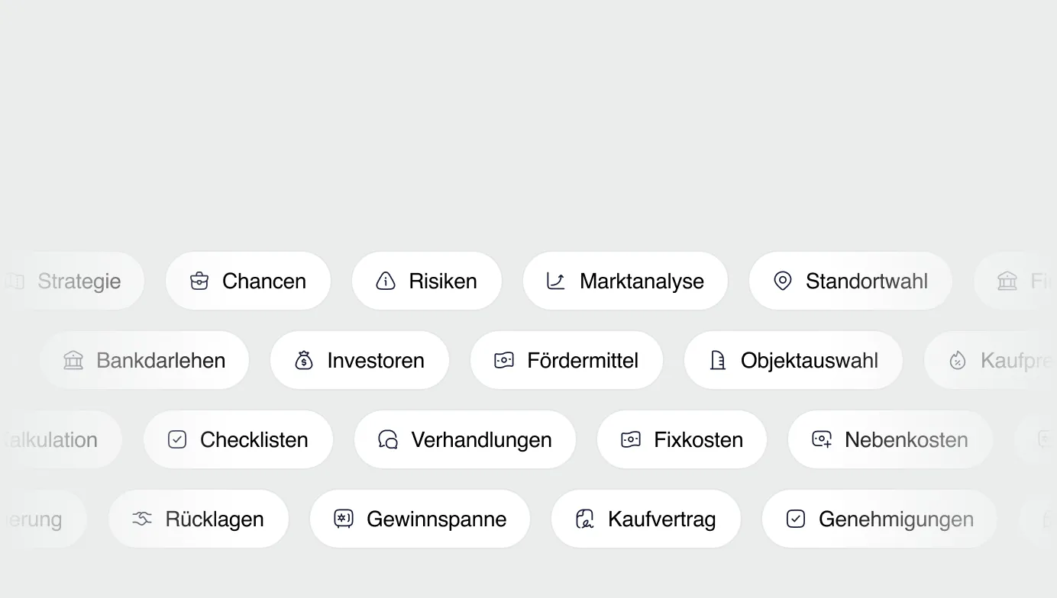Select the trend chart icon on Marktanalyse

[x=555, y=281]
